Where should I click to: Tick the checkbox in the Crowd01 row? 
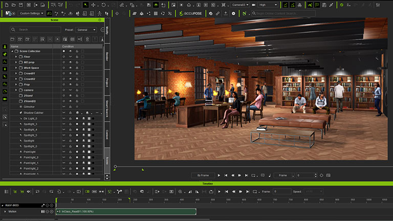click(82, 73)
